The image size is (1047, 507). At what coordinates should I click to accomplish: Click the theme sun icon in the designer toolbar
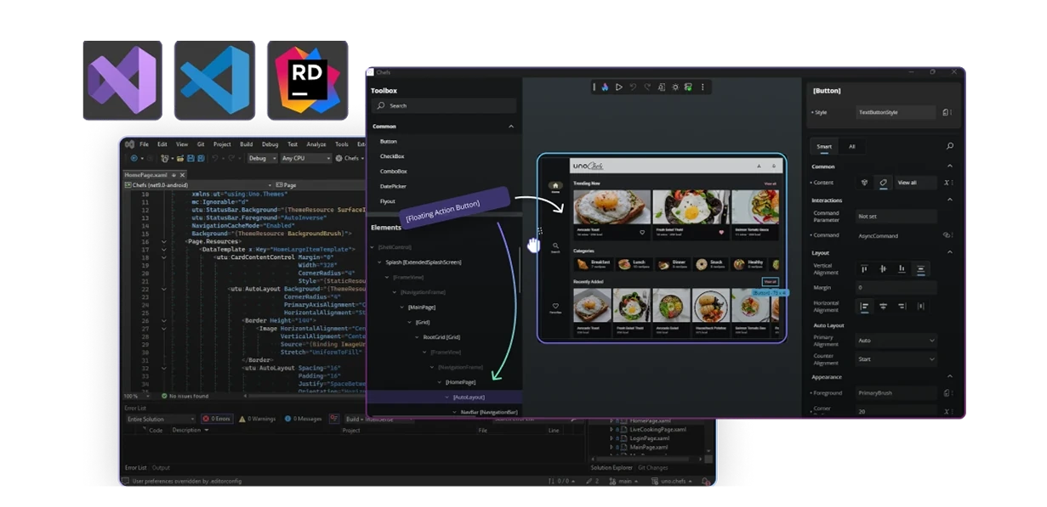[674, 87]
